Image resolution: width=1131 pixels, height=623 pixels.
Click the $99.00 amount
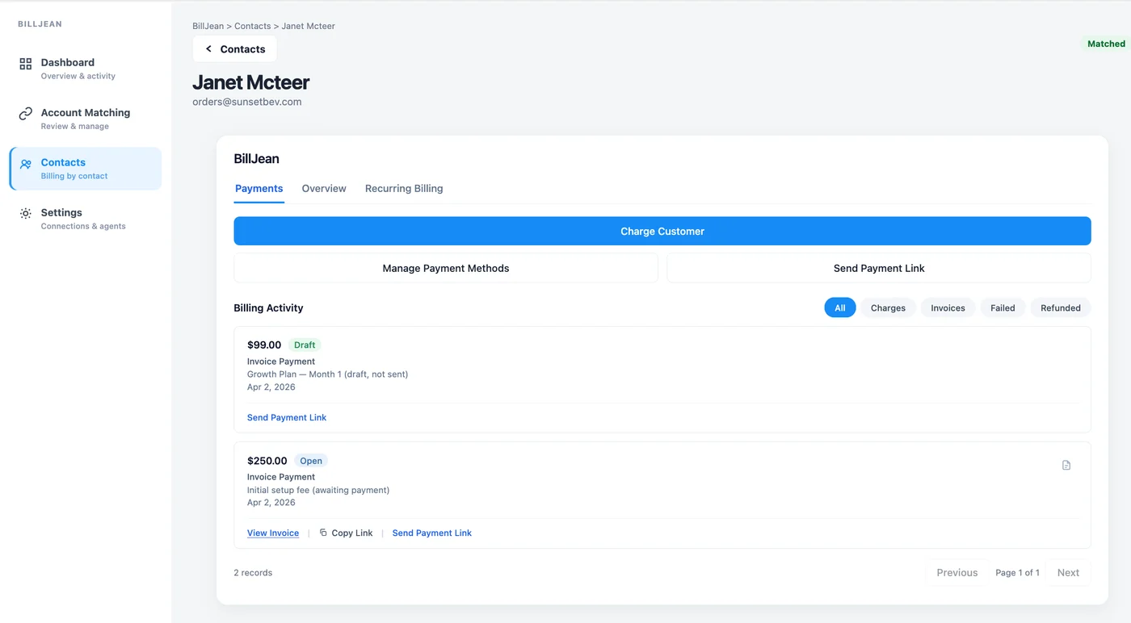tap(264, 345)
